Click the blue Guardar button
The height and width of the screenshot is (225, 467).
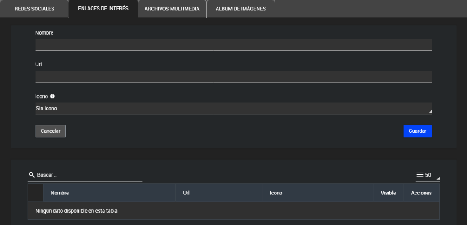417,131
